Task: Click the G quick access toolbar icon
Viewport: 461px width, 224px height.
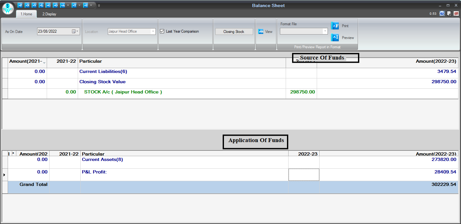Action: point(48,5)
